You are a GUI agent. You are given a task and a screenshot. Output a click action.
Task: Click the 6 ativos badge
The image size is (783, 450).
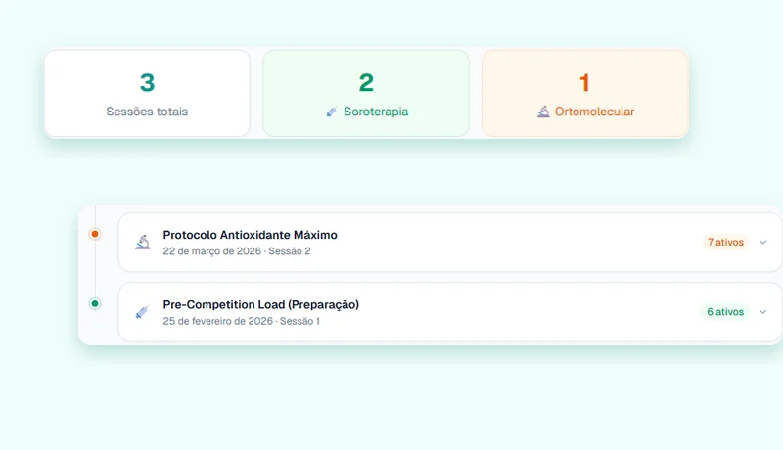point(725,312)
